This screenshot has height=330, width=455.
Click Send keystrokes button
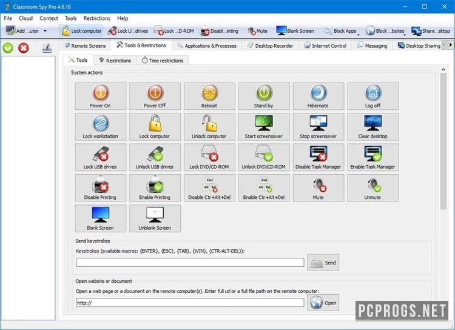(323, 263)
